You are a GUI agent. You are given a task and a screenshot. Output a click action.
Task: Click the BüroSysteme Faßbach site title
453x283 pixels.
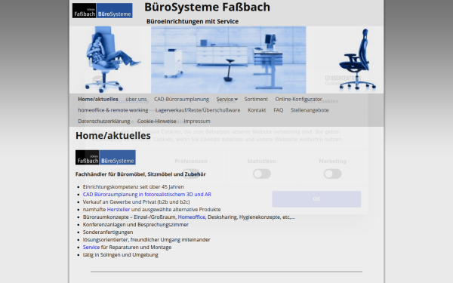(207, 7)
